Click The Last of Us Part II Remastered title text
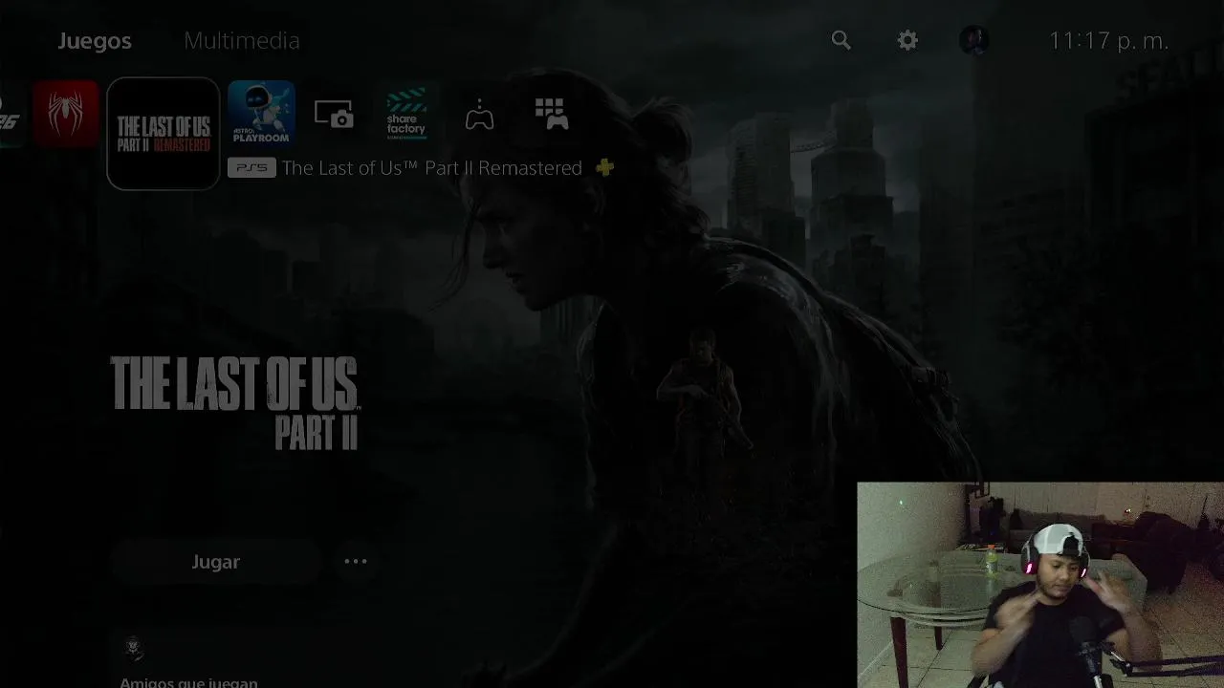1224x688 pixels. (432, 168)
